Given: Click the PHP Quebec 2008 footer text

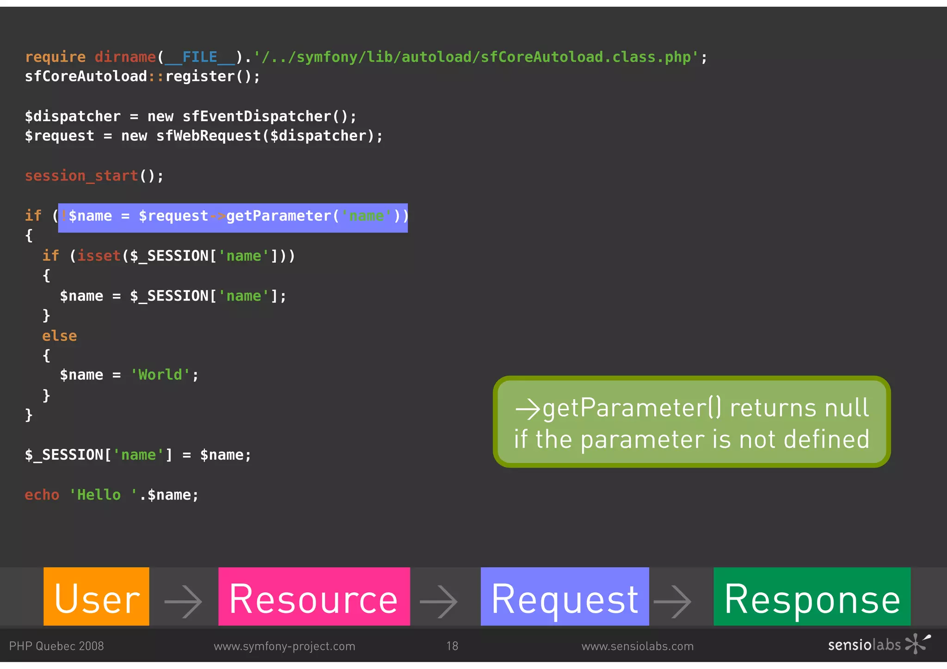Looking at the screenshot, I should pyautogui.click(x=56, y=646).
